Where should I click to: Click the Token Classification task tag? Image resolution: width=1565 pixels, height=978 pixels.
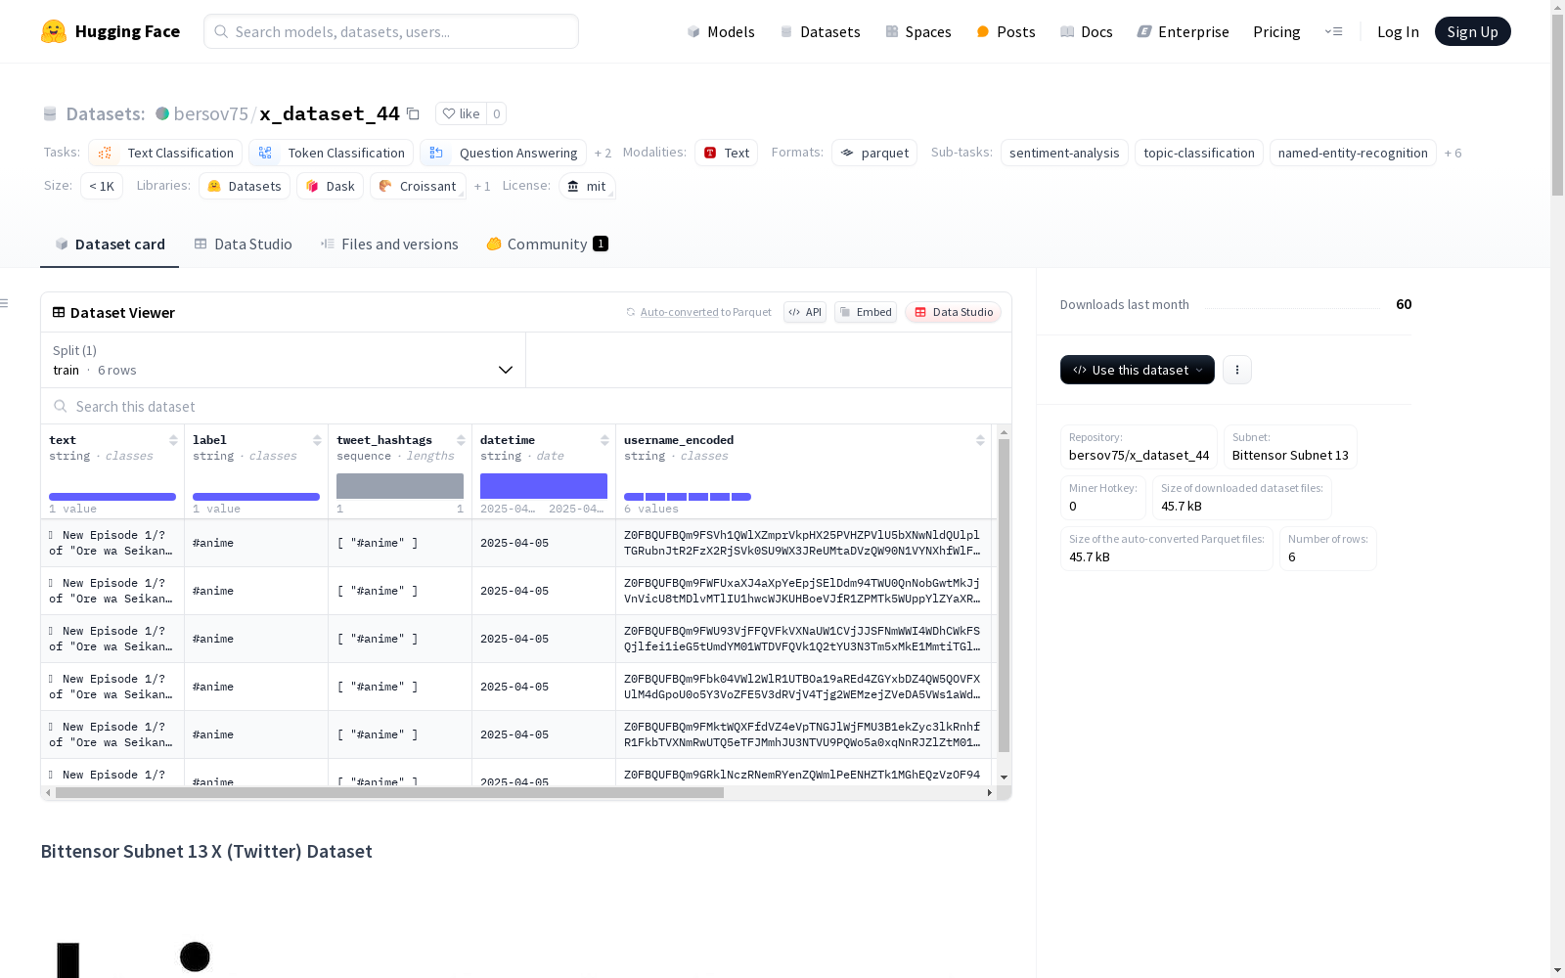(x=331, y=153)
